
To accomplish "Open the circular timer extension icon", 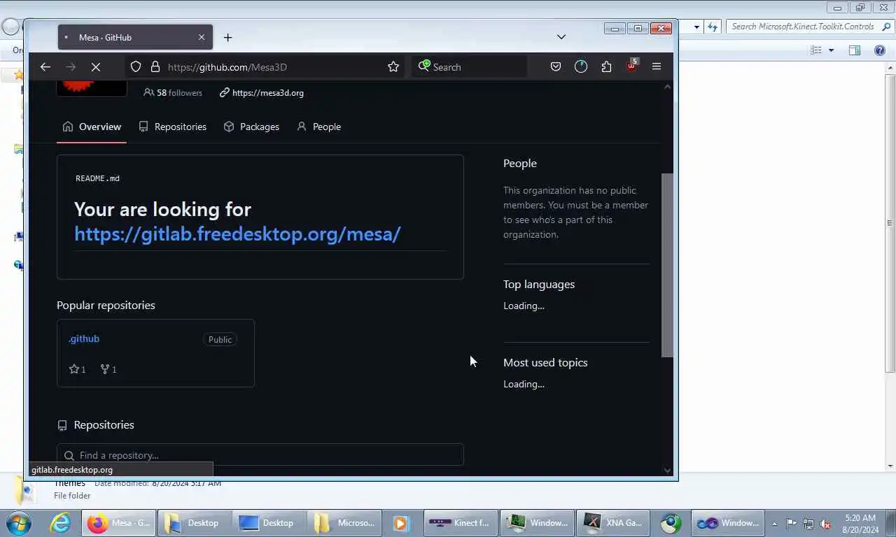I will pos(581,67).
